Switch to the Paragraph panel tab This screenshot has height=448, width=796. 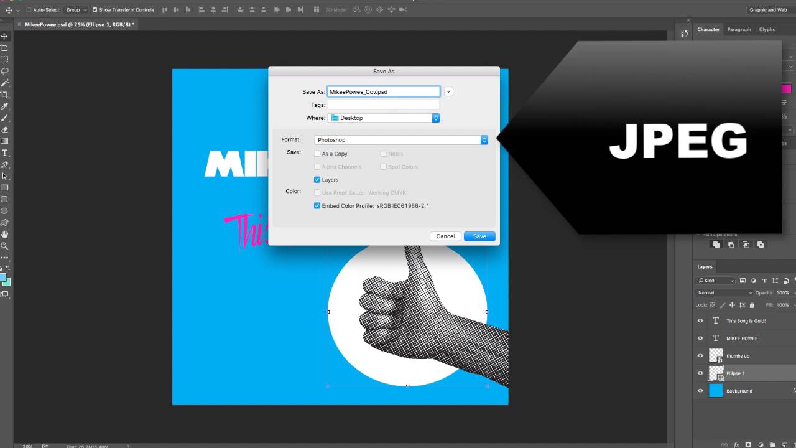[739, 29]
